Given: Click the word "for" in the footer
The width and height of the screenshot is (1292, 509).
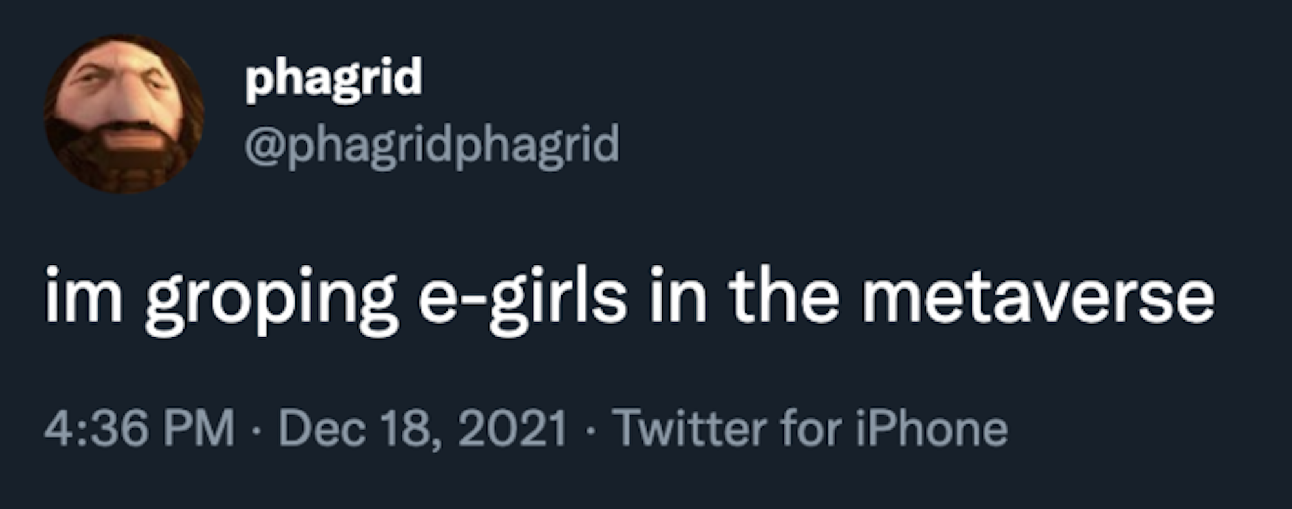Looking at the screenshot, I should pyautogui.click(x=811, y=428).
